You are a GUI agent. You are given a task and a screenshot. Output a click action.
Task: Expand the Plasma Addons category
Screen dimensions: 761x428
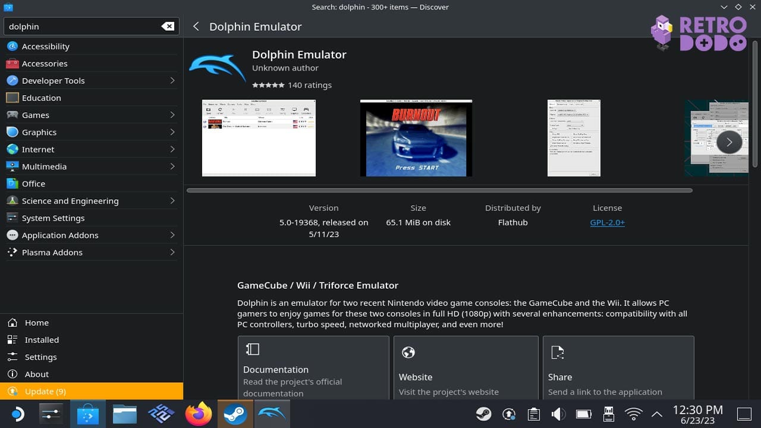tap(172, 253)
